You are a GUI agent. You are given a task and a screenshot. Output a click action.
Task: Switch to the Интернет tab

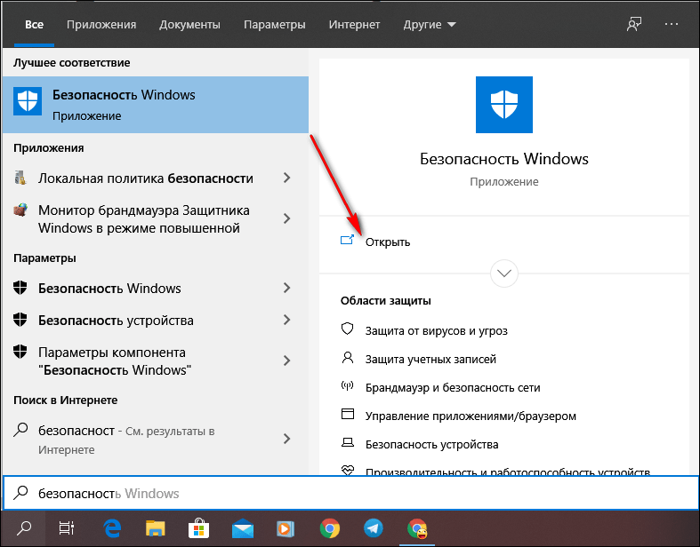[355, 25]
